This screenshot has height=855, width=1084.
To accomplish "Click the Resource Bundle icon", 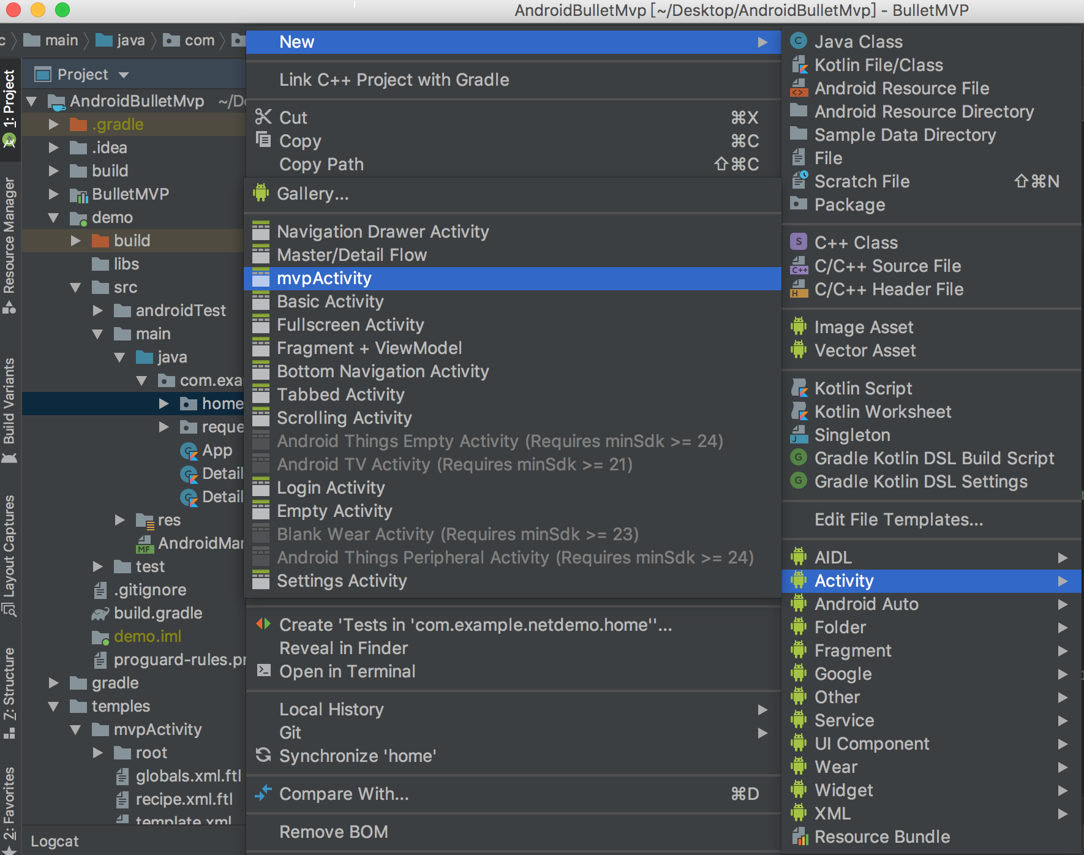I will click(x=799, y=836).
